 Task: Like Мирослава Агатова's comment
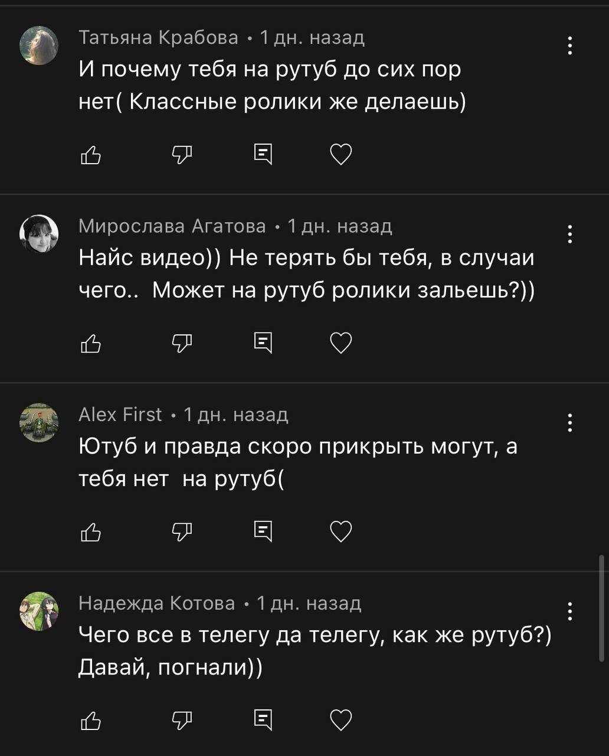tap(90, 343)
